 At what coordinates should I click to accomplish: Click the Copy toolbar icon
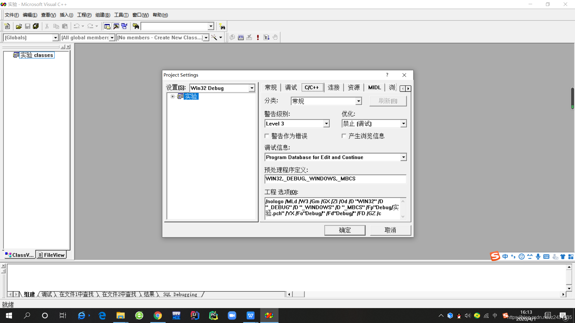tap(56, 26)
